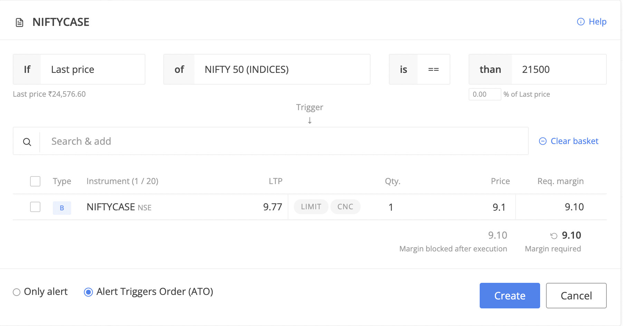Click the Help info icon

point(581,22)
